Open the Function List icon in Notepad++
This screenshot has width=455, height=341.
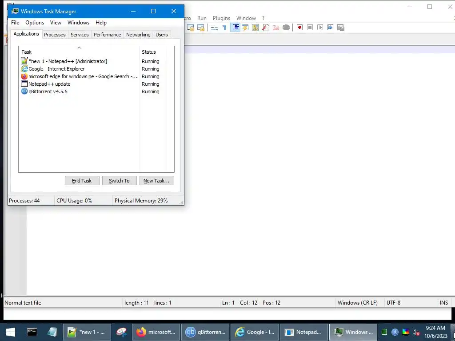[266, 28]
